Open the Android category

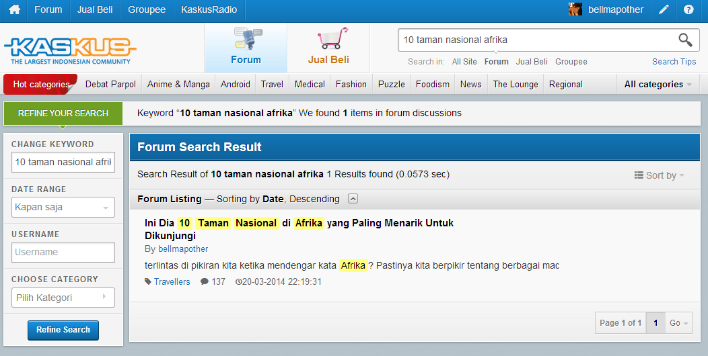click(236, 84)
